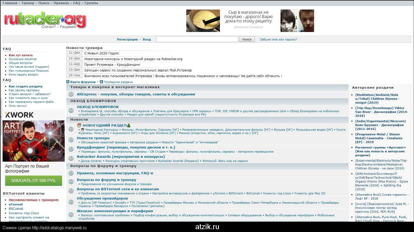414x232 pixels.
Task: Click the Сыр в магазинах ad text
Action: (x=248, y=17)
